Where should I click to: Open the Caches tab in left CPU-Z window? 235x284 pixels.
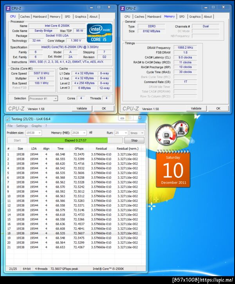pos(25,16)
